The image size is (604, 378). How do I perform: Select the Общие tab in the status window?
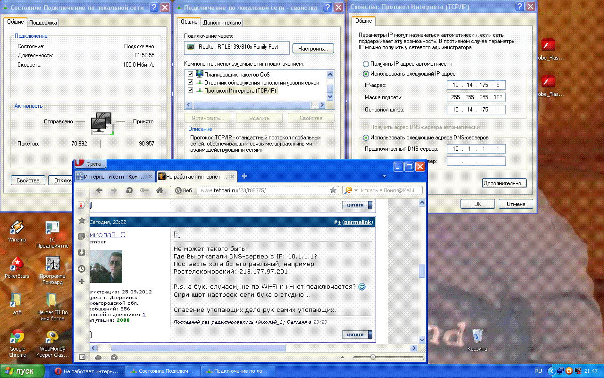click(15, 22)
